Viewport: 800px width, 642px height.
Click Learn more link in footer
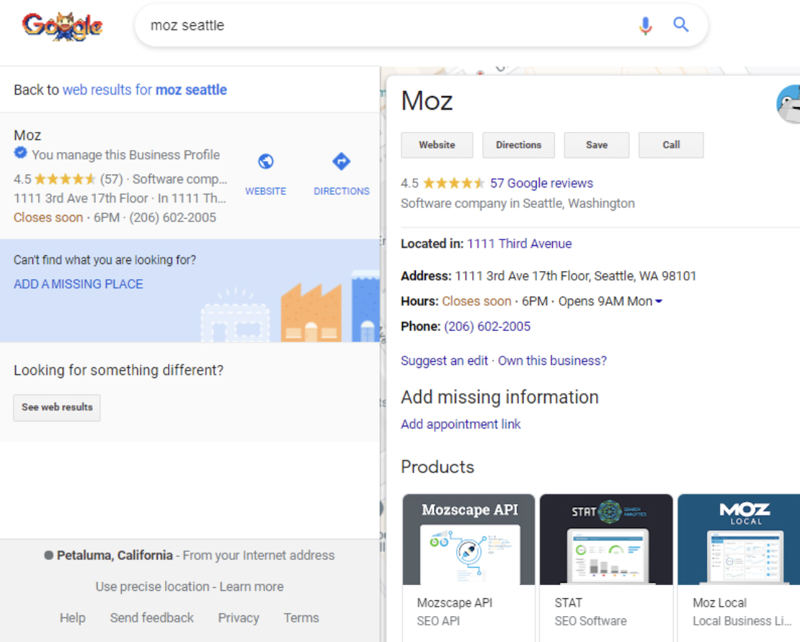[252, 586]
